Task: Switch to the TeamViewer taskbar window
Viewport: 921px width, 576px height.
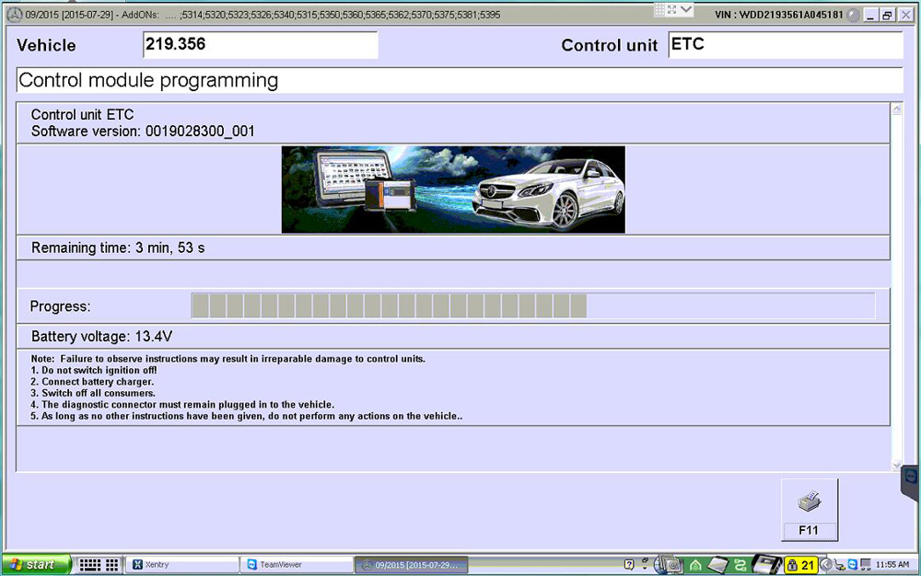Action: 297,564
